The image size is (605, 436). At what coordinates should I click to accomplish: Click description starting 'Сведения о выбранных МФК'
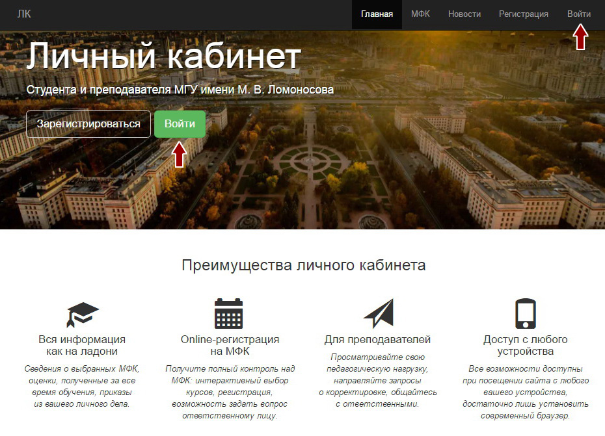[82, 386]
